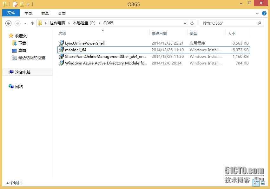Select the LyncOnlinePowerShell file icon
The height and width of the screenshot is (189, 270).
click(61, 43)
